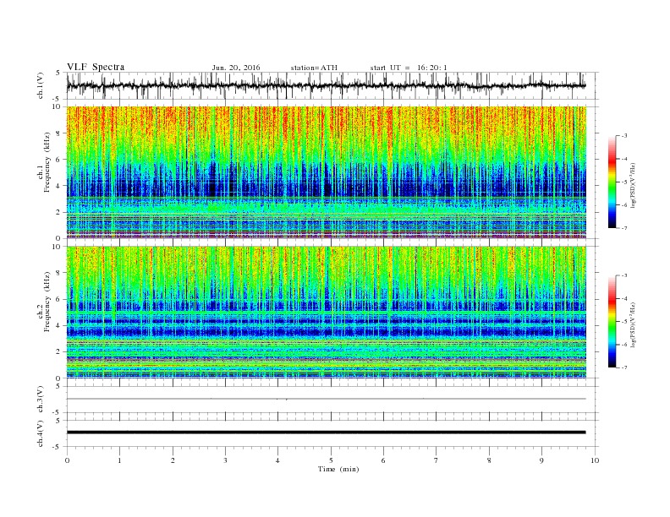Click the 6 kHz tick on ch.2 frequency axis
The image size is (670, 517).
59,299
